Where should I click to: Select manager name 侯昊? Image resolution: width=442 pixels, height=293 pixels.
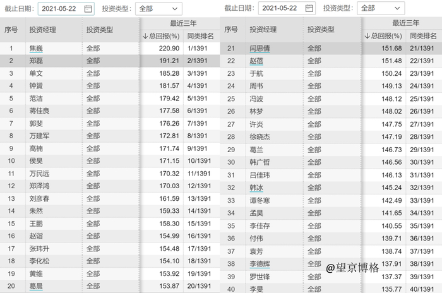tap(36, 161)
